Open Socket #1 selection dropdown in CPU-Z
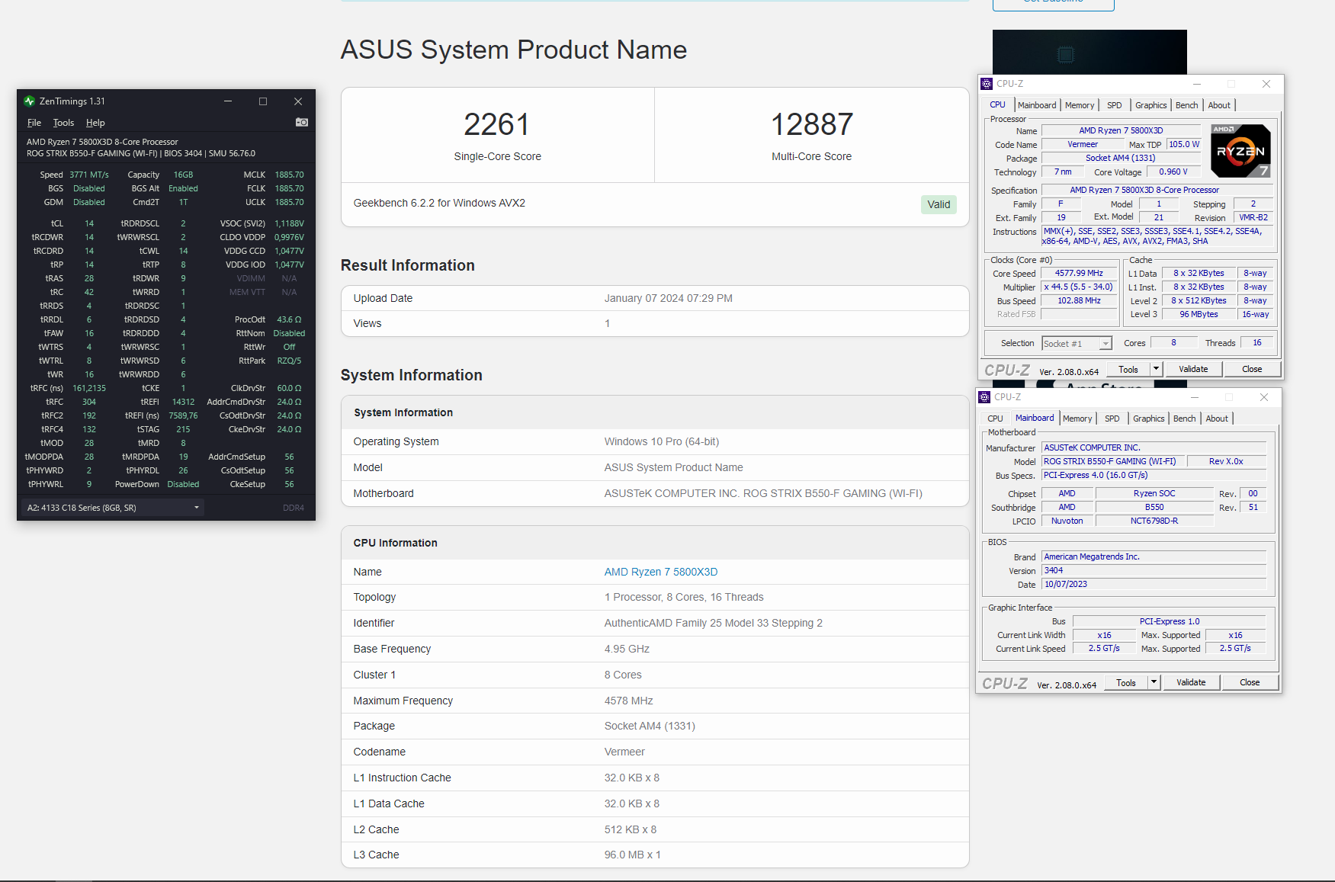 click(1077, 344)
